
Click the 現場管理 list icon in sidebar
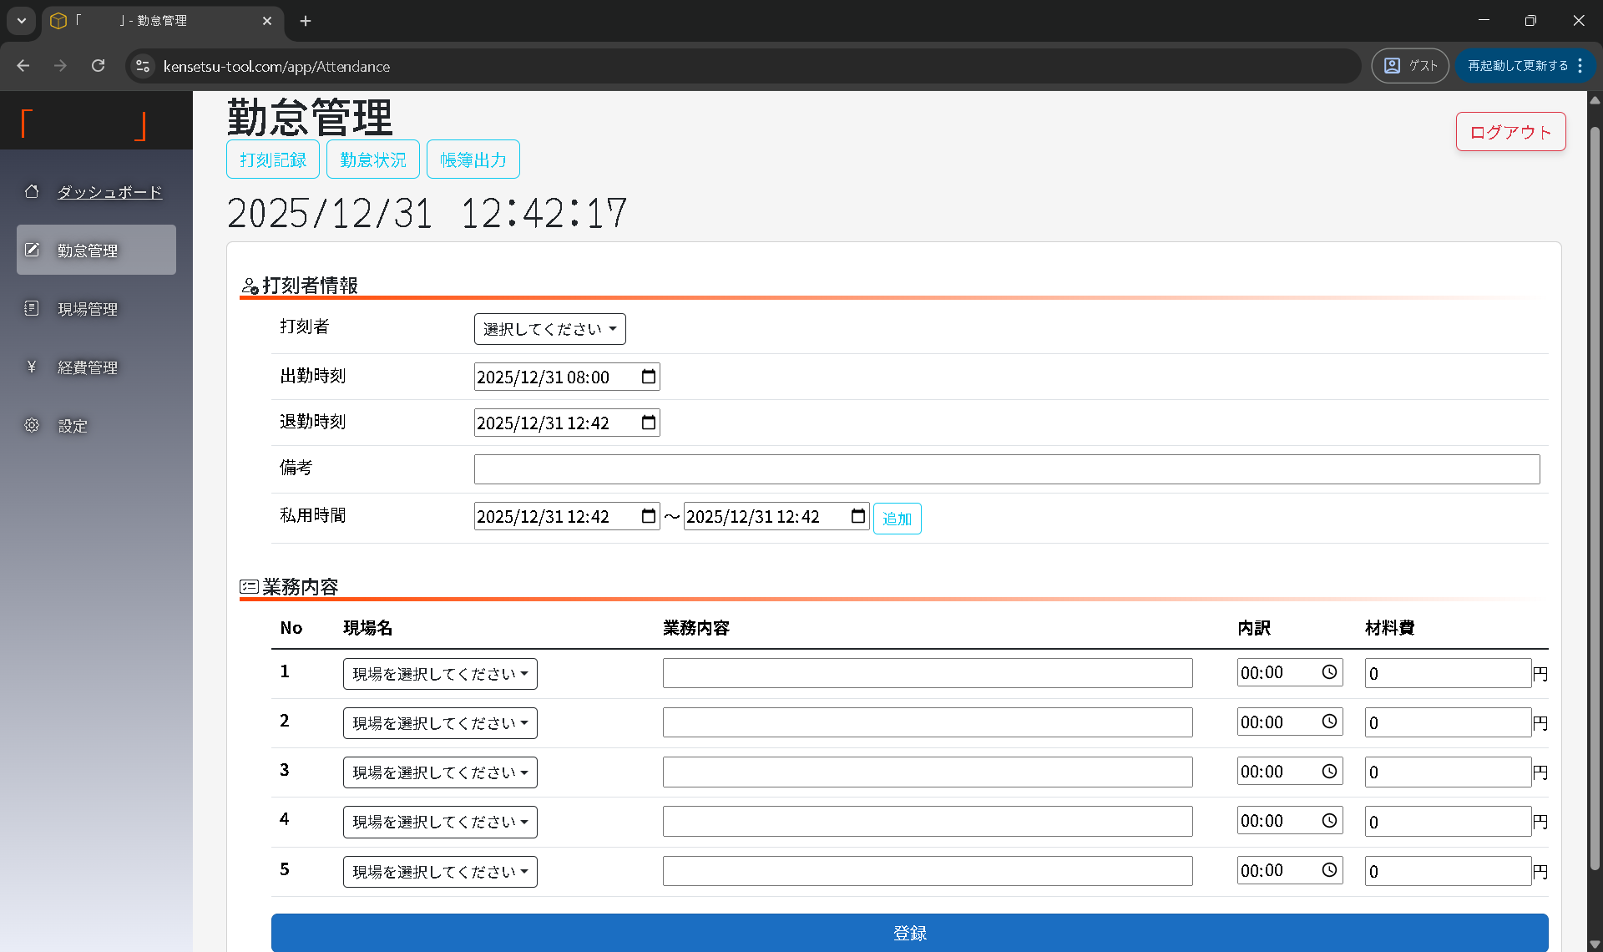point(32,308)
